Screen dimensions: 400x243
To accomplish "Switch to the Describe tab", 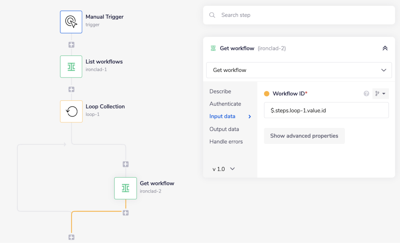I will (220, 92).
